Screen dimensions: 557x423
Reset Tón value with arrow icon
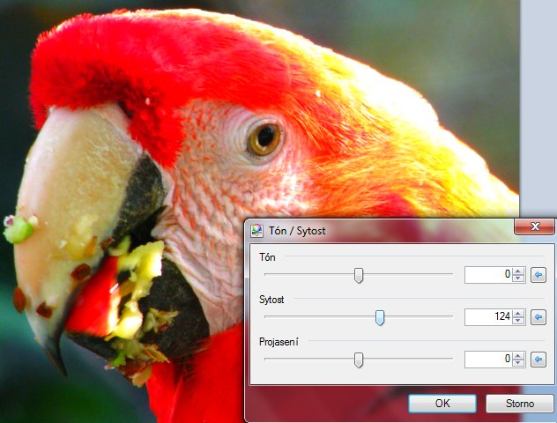click(538, 275)
